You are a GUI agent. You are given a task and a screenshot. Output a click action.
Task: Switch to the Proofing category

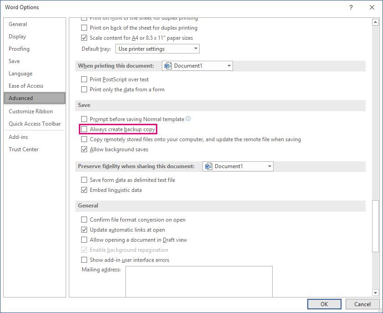pyautogui.click(x=35, y=49)
